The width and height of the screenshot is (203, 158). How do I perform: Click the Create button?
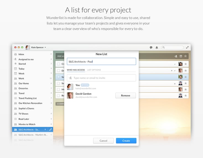(126, 141)
